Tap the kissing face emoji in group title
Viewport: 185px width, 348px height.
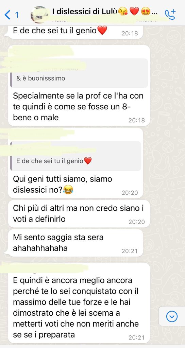[123, 11]
